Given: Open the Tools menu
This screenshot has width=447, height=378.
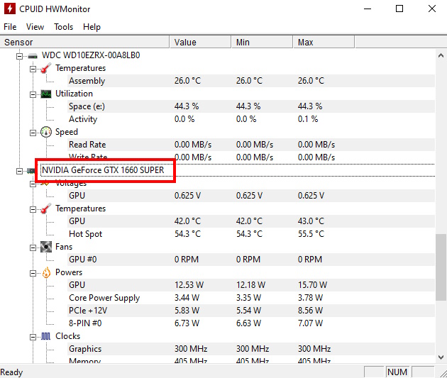Looking at the screenshot, I should click(x=64, y=27).
